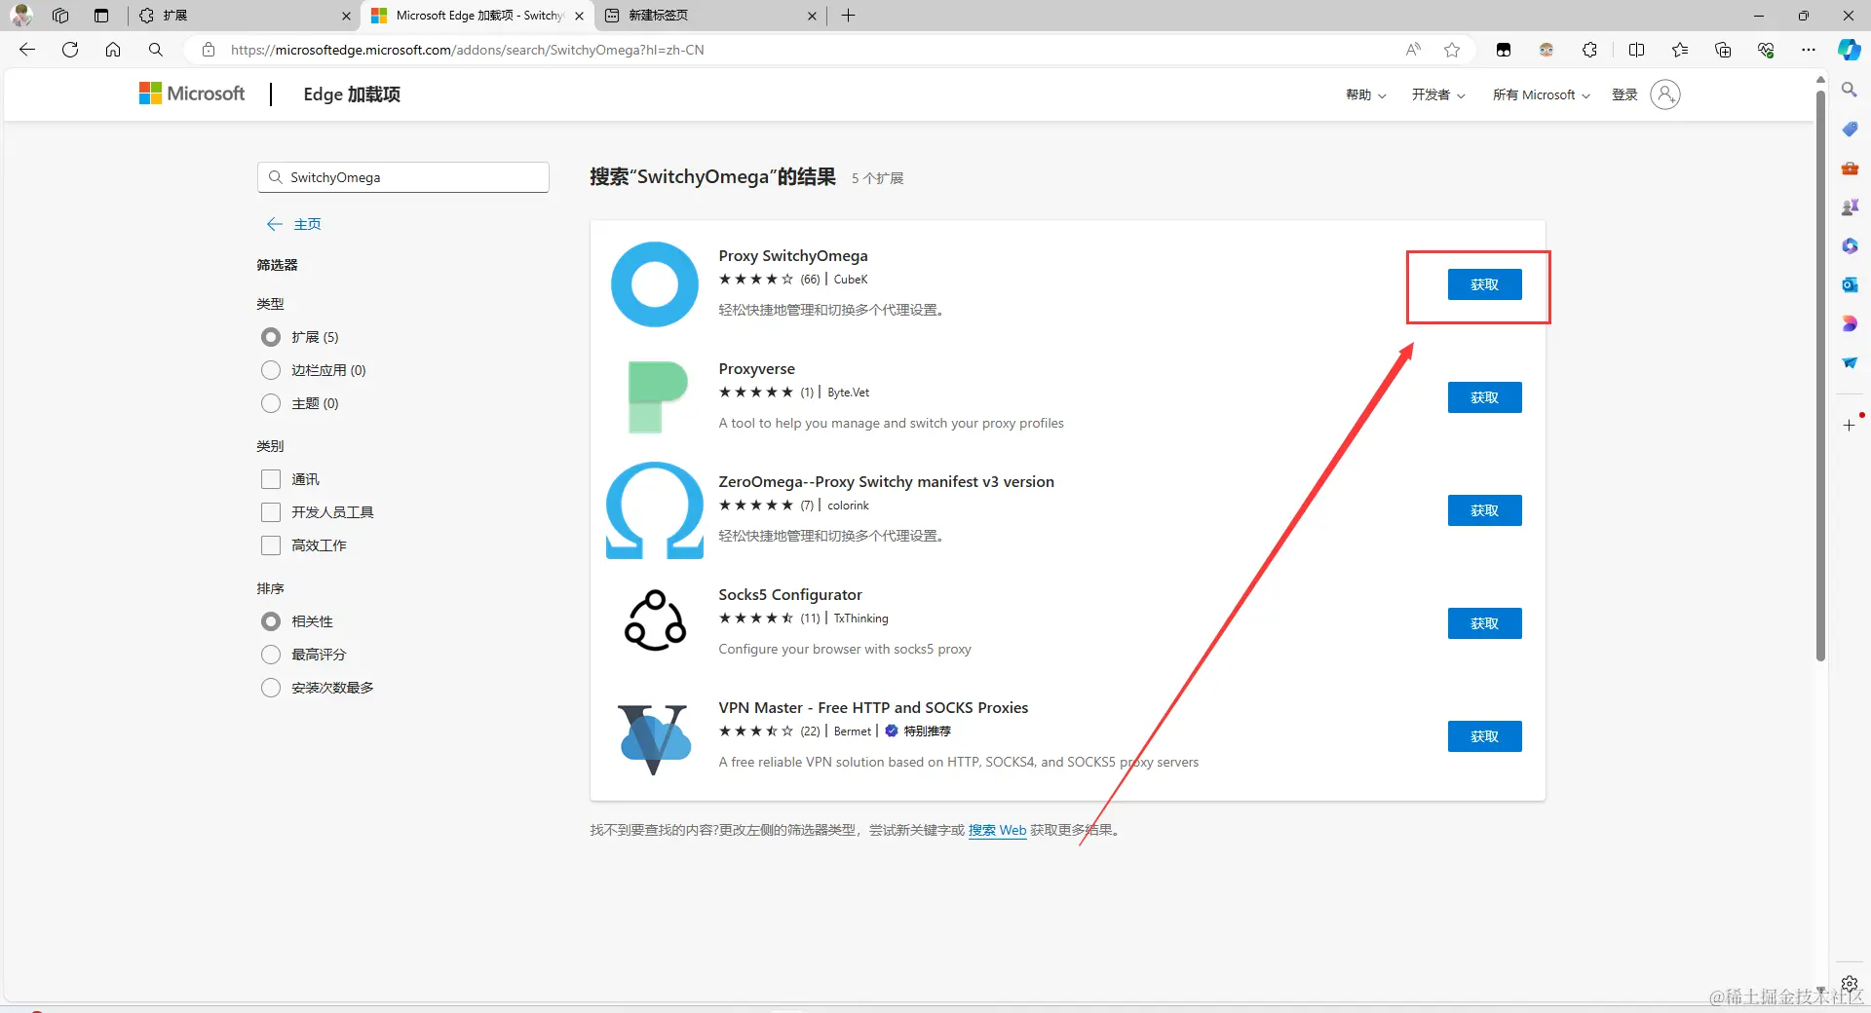This screenshot has height=1013, width=1871.
Task: Click the 搜索 Web link
Action: pos(997,830)
